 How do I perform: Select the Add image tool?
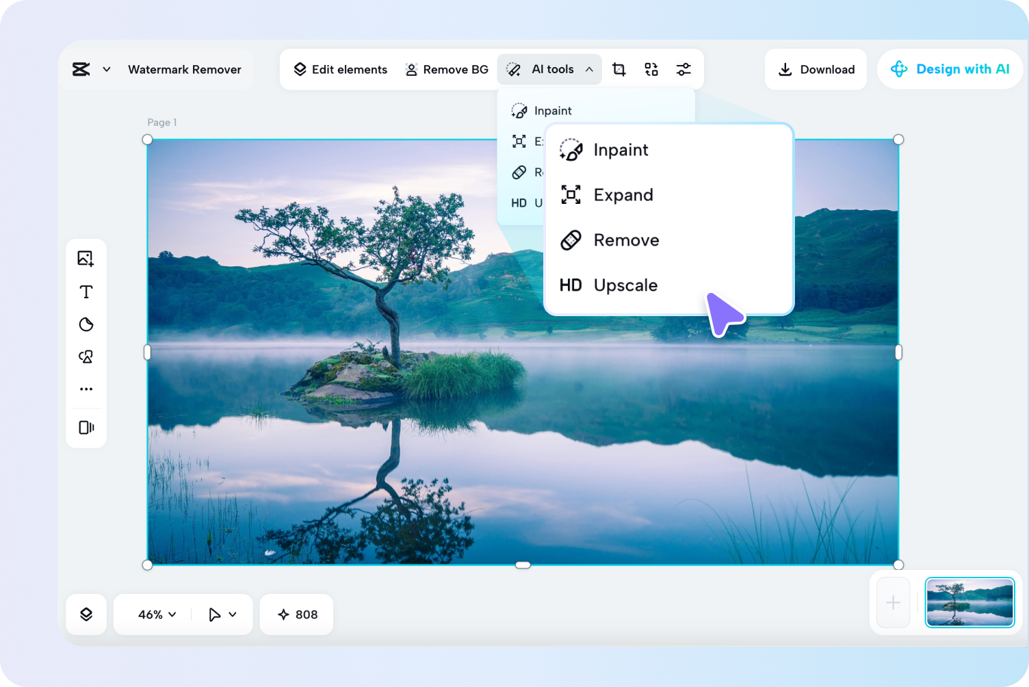tap(86, 259)
